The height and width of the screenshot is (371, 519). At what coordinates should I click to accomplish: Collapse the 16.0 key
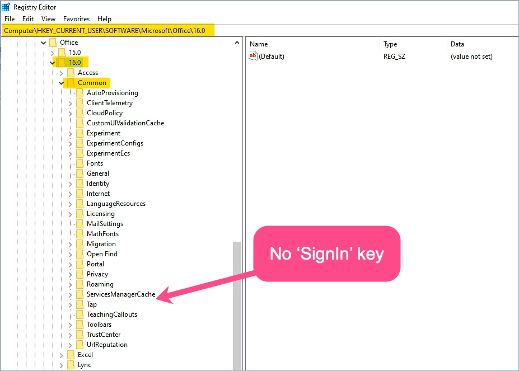point(52,63)
